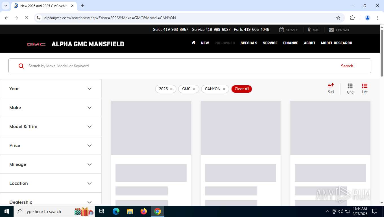Open the MODEL RESEARCH menu item
The height and width of the screenshot is (217, 384).
[x=337, y=43]
